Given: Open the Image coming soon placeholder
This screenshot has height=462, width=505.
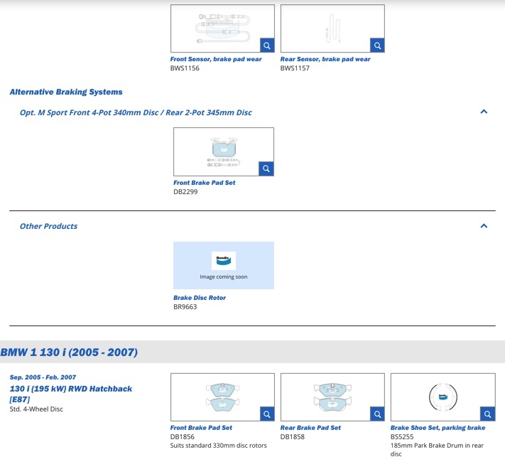Looking at the screenshot, I should 224,265.
